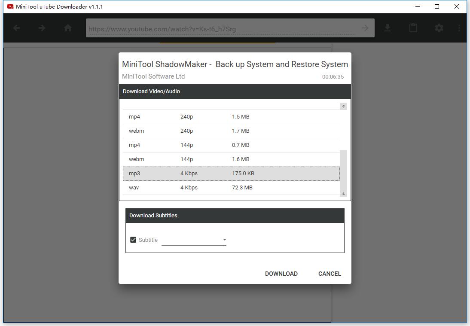Uncheck the Subtitle checkbox
Screen dimensions: 470x326
133,240
